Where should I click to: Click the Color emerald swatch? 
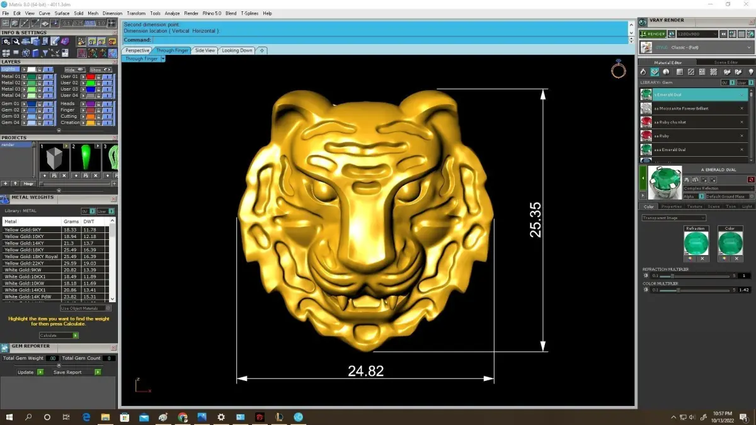click(x=730, y=243)
